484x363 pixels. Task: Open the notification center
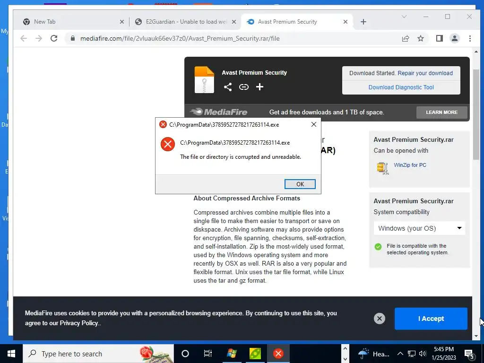pos(469,354)
